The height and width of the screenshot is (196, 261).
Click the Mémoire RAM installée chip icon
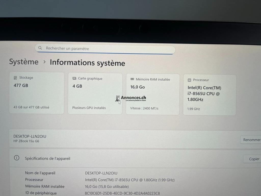coord(132,79)
